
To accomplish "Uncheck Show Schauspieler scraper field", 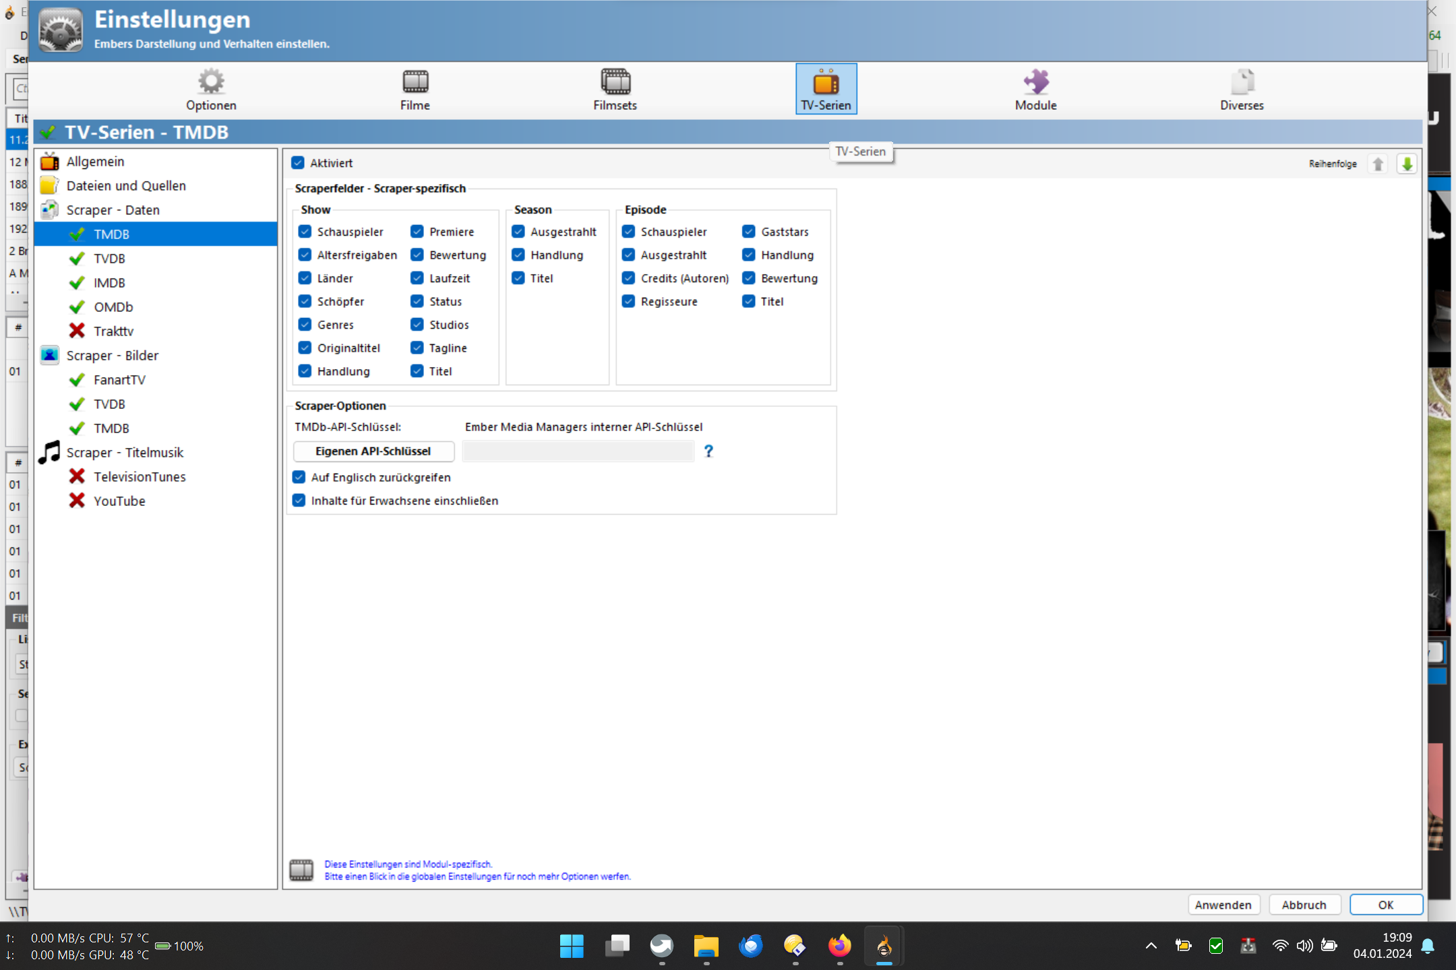I will 305,232.
